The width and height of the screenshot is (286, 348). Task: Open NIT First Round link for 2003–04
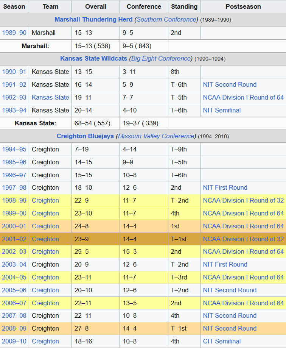click(x=225, y=265)
